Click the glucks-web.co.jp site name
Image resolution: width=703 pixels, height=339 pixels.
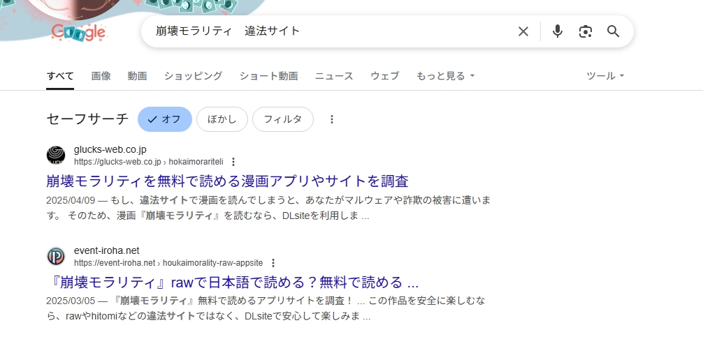coord(110,149)
